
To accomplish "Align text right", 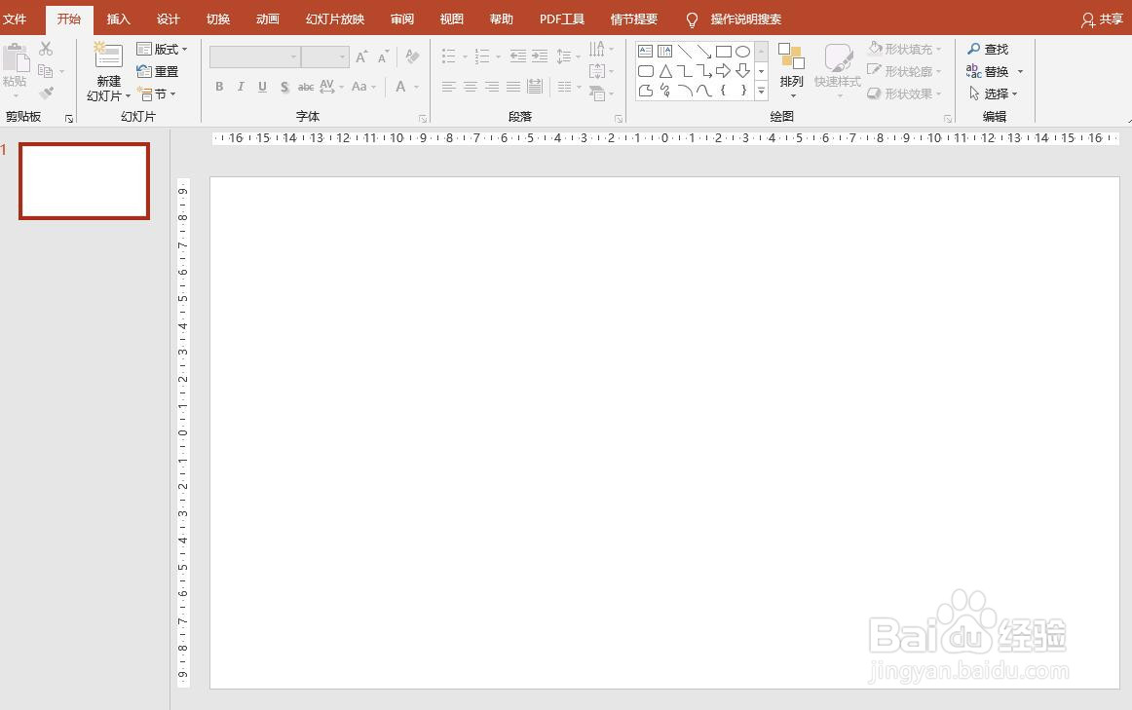I will click(492, 88).
